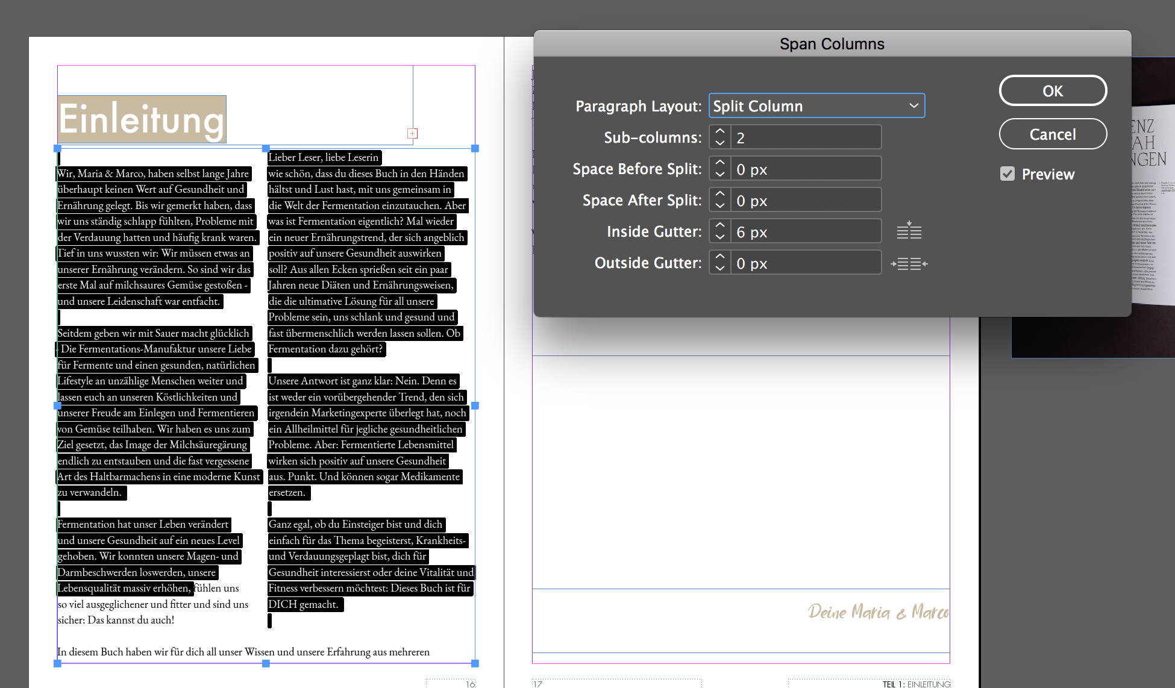The width and height of the screenshot is (1175, 688).
Task: Increase Space Before Split value
Action: pos(720,163)
